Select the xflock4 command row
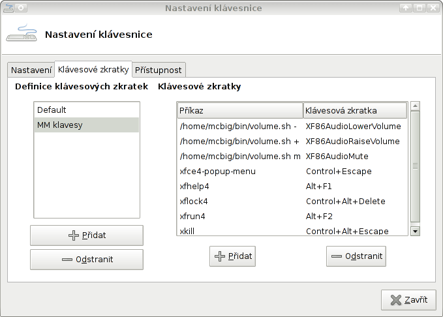The image size is (443, 317). tap(194, 201)
